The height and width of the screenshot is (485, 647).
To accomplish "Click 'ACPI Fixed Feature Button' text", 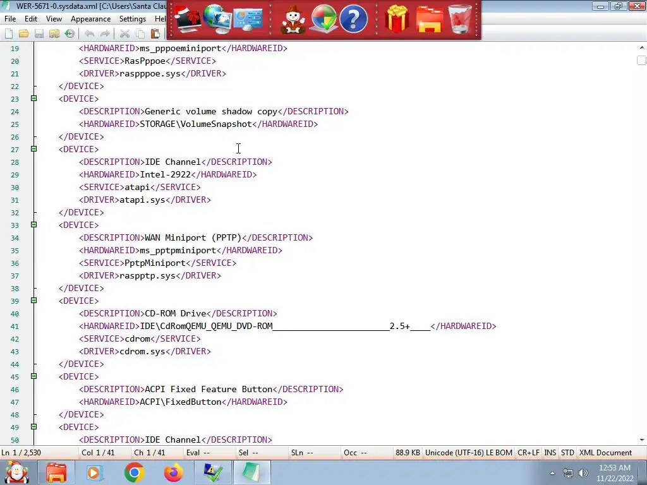I will [209, 389].
